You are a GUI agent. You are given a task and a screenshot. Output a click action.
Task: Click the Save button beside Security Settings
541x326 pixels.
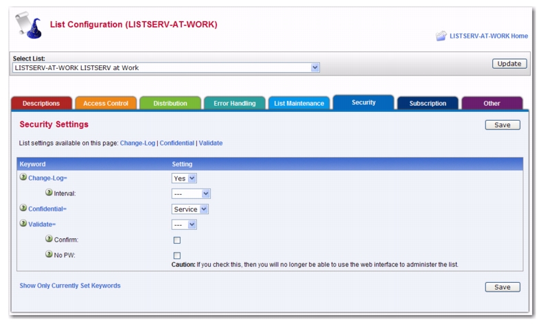point(503,125)
